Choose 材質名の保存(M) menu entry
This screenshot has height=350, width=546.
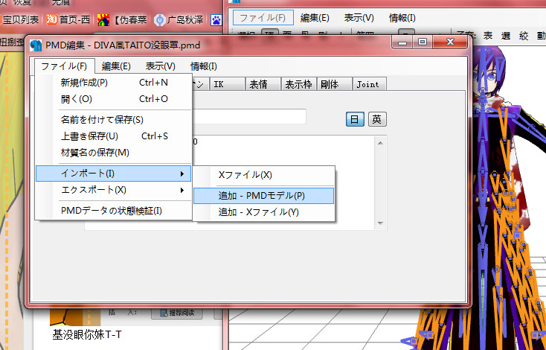pos(114,153)
